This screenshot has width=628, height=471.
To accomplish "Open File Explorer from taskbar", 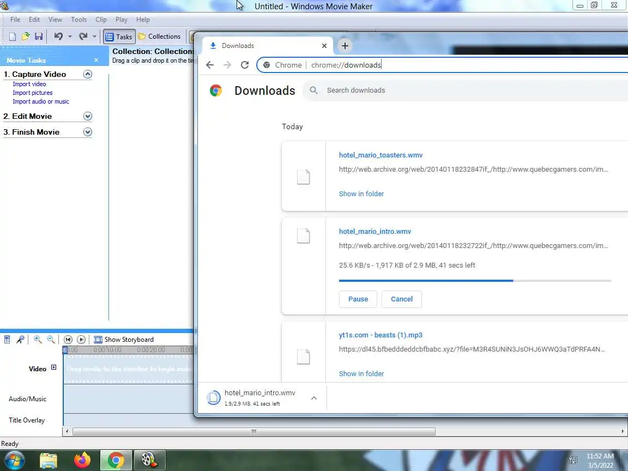I will [x=49, y=460].
